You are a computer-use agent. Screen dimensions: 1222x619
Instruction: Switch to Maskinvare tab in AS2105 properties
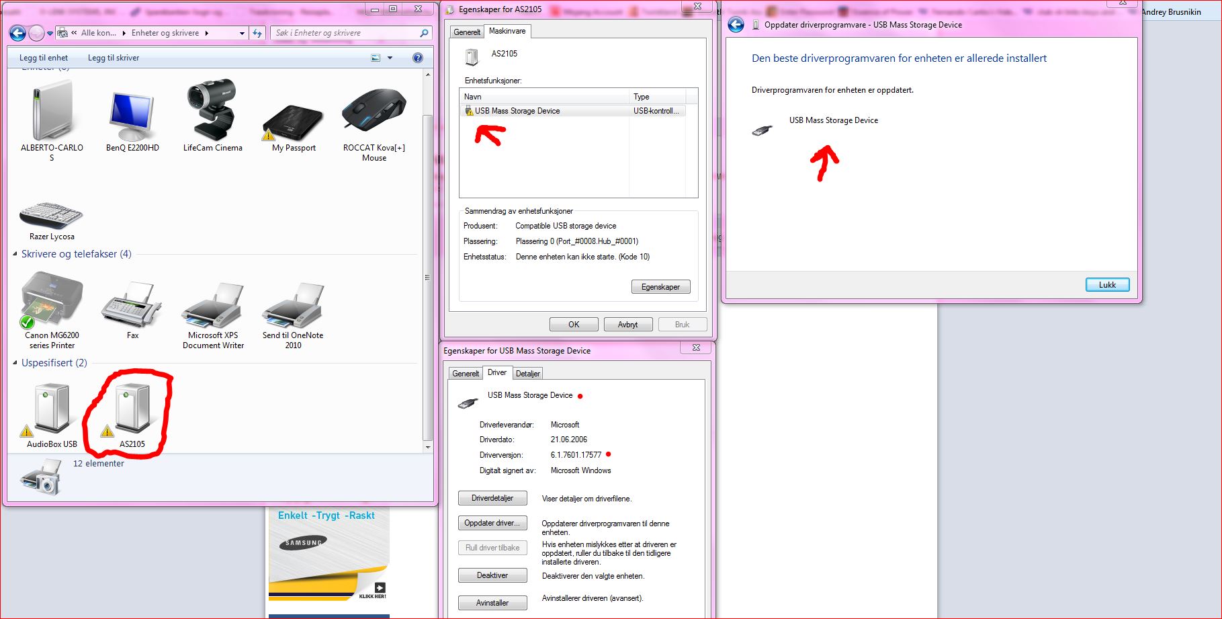(507, 31)
